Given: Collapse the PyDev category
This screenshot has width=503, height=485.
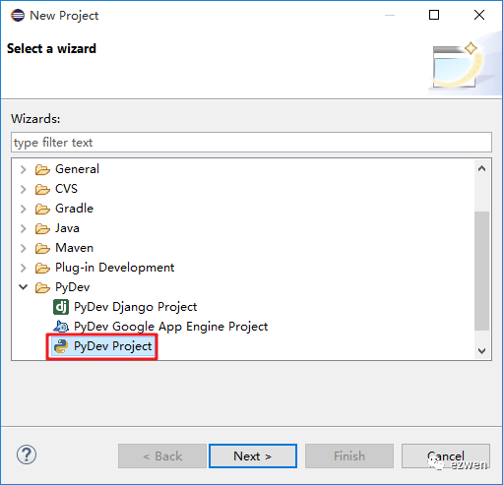Looking at the screenshot, I should 24,287.
